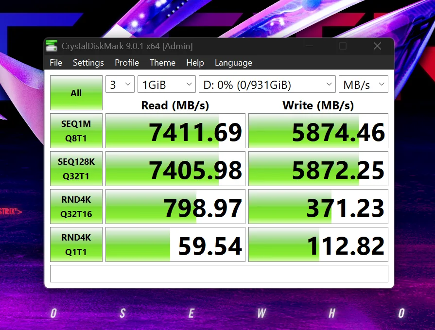Expand the MB/s unit dropdown
The width and height of the screenshot is (435, 330).
point(364,84)
